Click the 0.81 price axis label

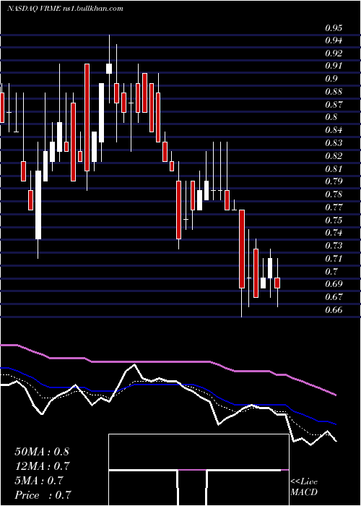click(x=334, y=168)
